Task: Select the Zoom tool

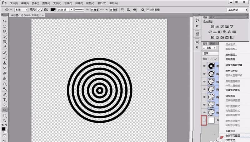Action: (5, 121)
